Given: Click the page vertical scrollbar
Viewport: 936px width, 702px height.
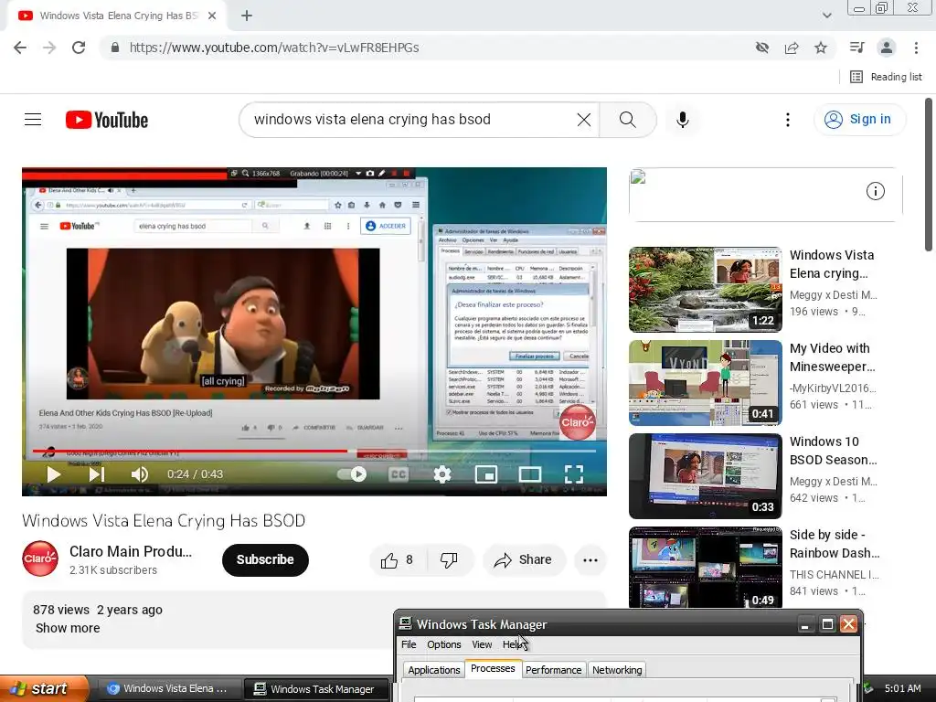Looking at the screenshot, I should (x=929, y=175).
